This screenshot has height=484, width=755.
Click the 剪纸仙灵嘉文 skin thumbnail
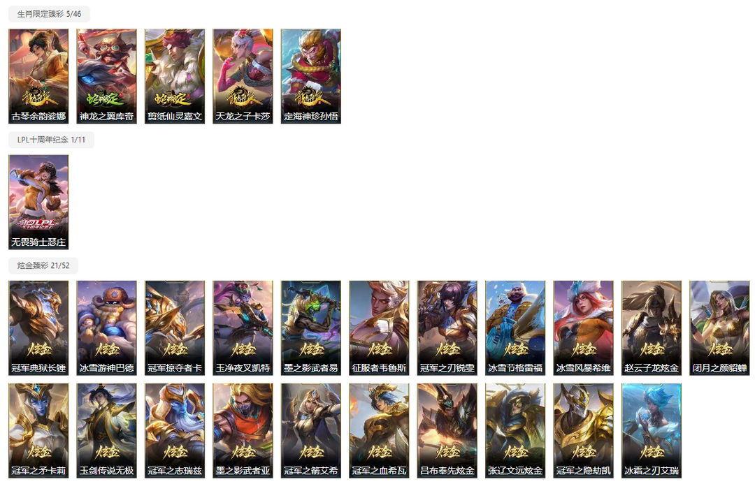point(175,76)
